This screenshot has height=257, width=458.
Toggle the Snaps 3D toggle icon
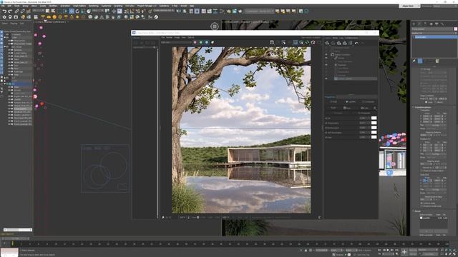[126, 11]
